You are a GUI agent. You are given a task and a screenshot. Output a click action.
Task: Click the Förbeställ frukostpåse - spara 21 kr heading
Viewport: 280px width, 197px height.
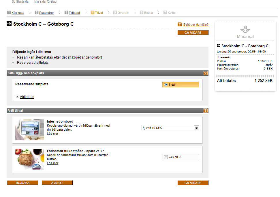(x=75, y=151)
